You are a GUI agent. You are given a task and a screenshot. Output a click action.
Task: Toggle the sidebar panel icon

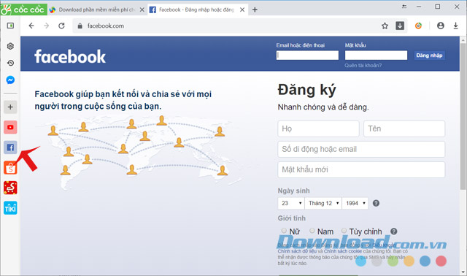(x=10, y=26)
